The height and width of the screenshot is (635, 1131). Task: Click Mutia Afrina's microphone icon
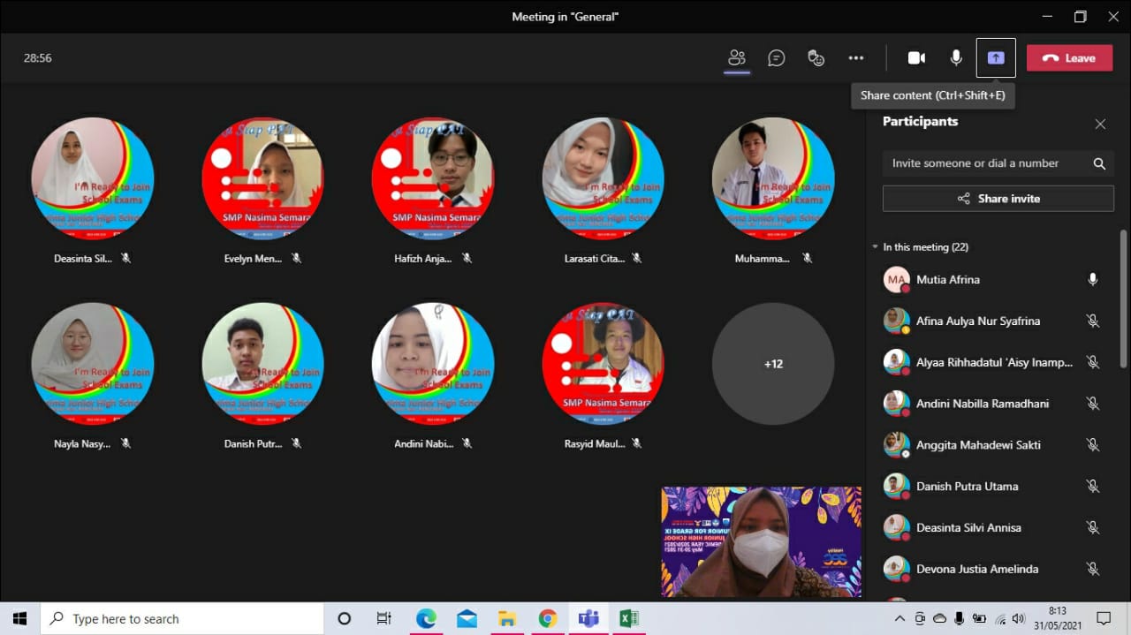click(x=1093, y=280)
